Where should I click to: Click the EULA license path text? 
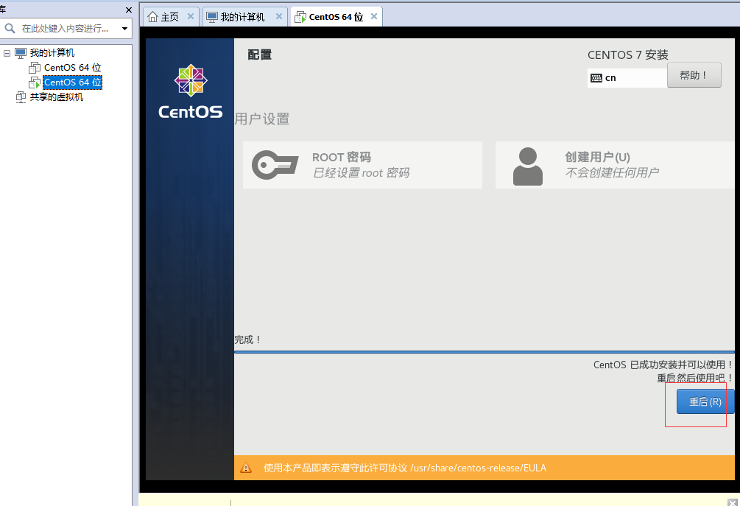click(x=478, y=468)
